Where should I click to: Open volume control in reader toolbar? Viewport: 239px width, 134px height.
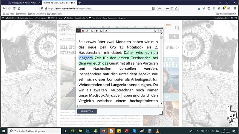click(96, 31)
